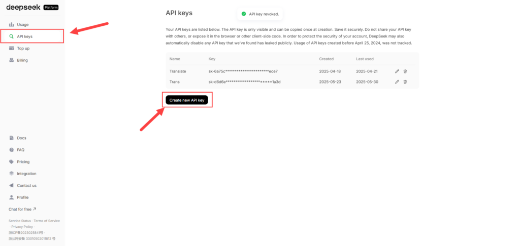Select API keys in the sidebar
Screen dimensions: 520x246
click(32, 36)
